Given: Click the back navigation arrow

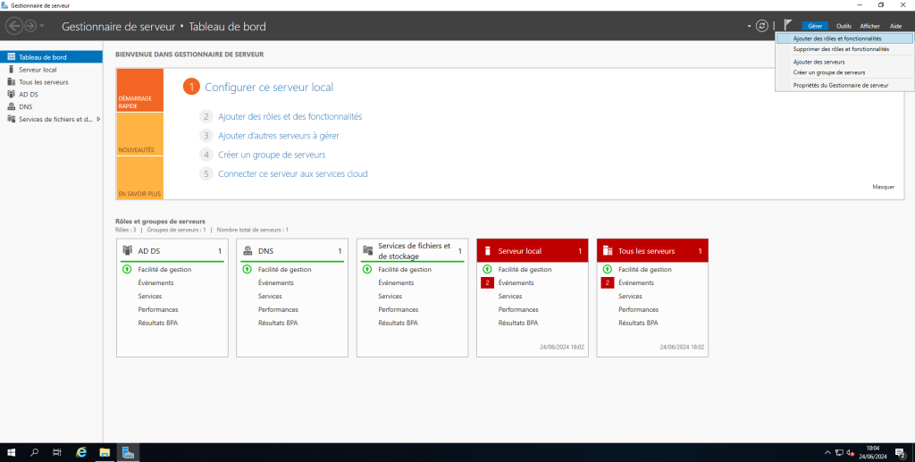Looking at the screenshot, I should pyautogui.click(x=14, y=26).
